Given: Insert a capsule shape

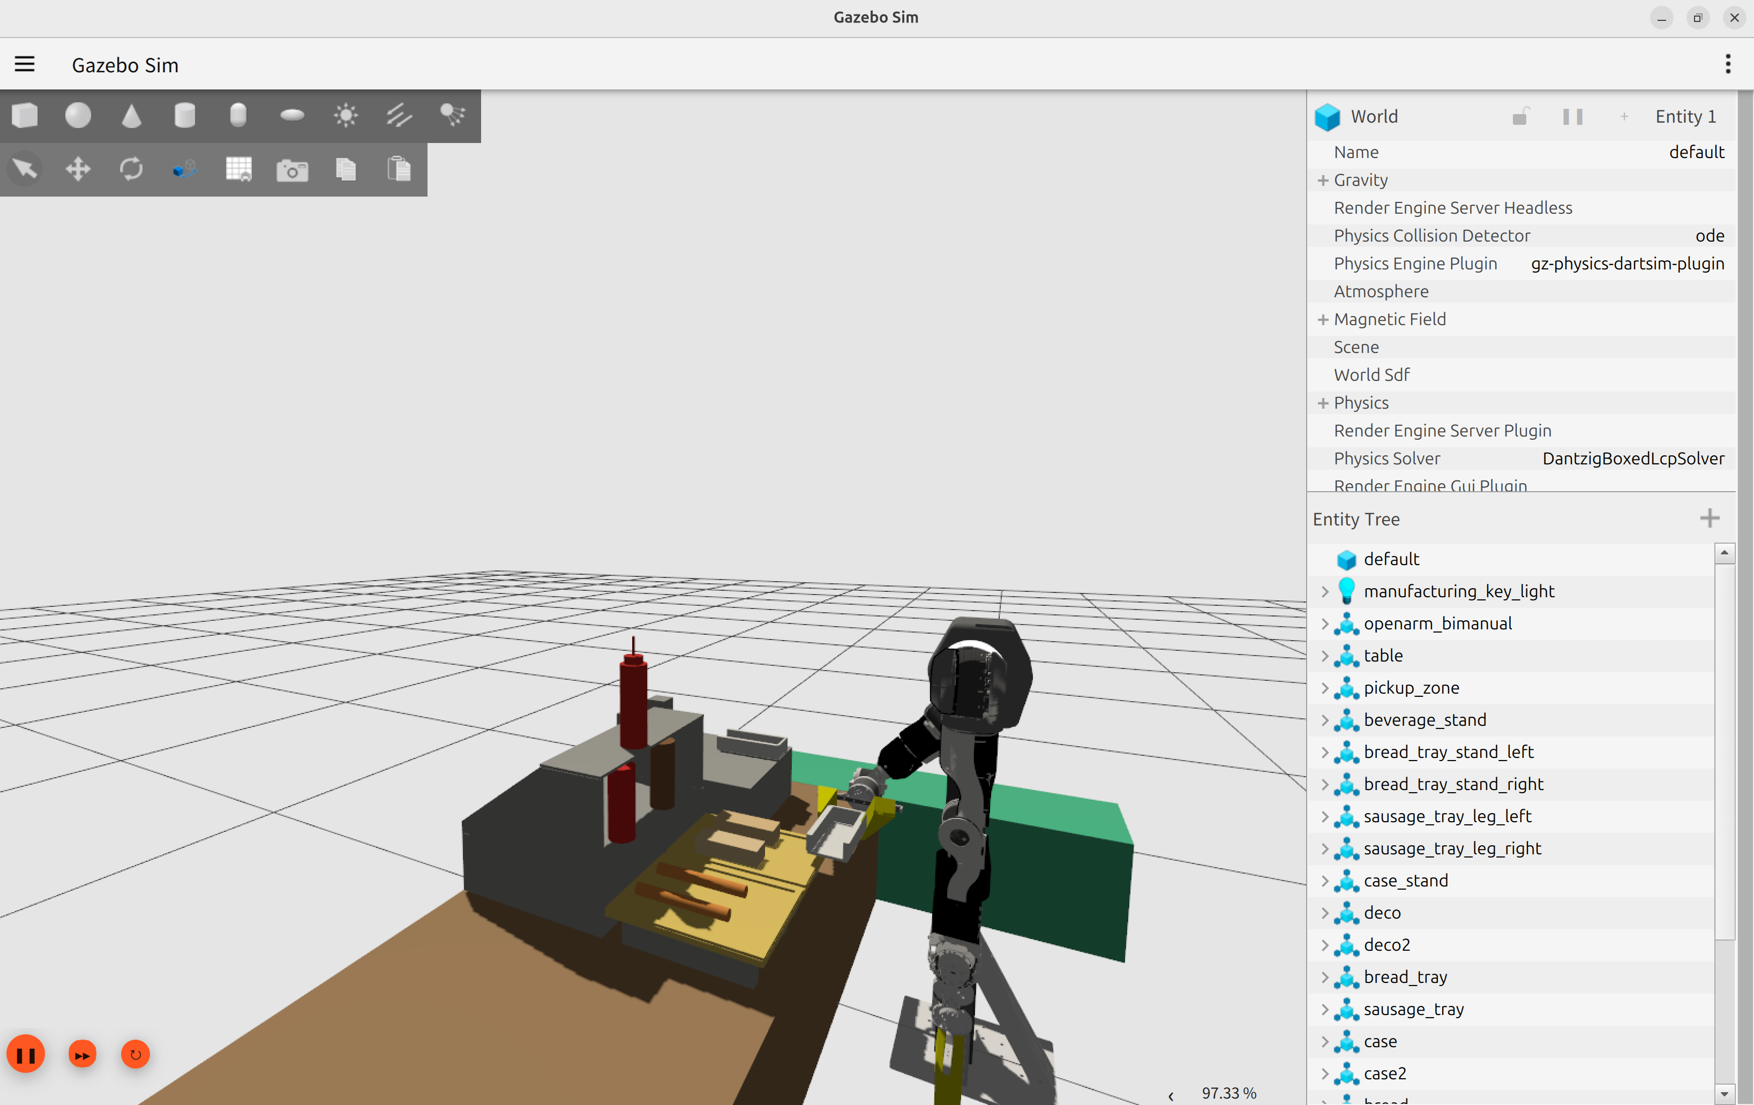Looking at the screenshot, I should tap(238, 115).
